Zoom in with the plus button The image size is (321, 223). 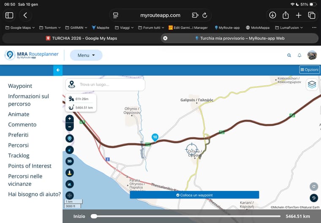tap(69, 119)
